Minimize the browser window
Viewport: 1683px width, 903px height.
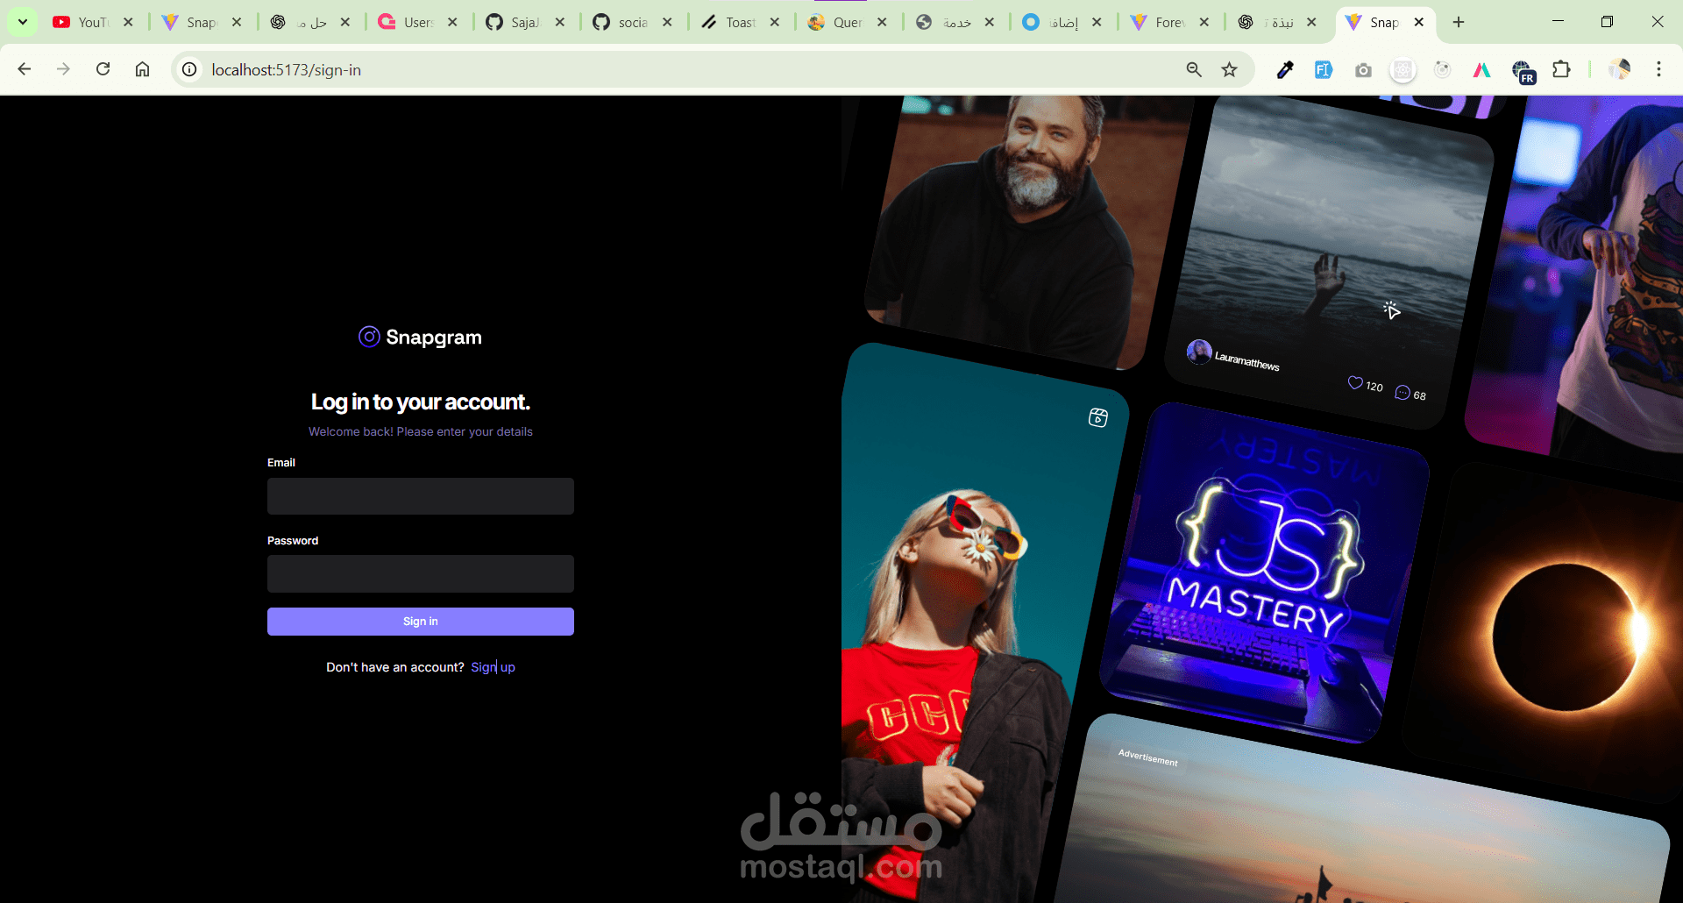click(x=1558, y=22)
